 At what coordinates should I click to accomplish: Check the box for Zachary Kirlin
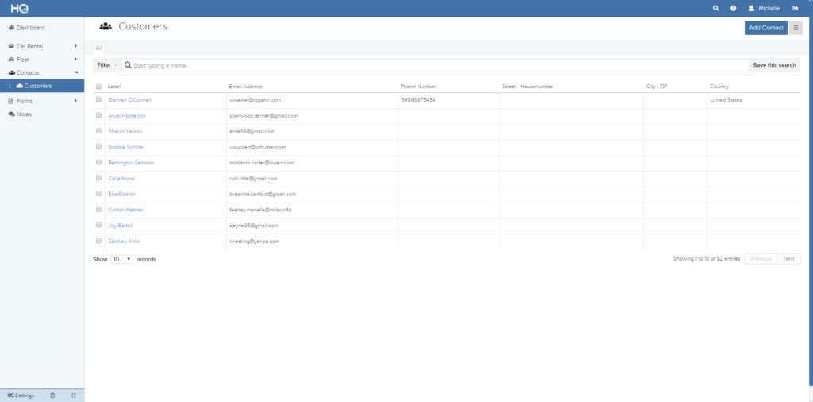point(98,241)
